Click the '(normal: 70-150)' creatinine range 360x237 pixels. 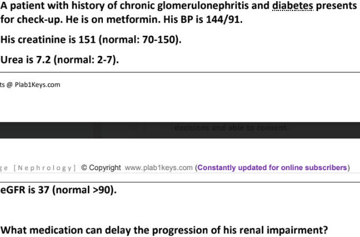140,40
